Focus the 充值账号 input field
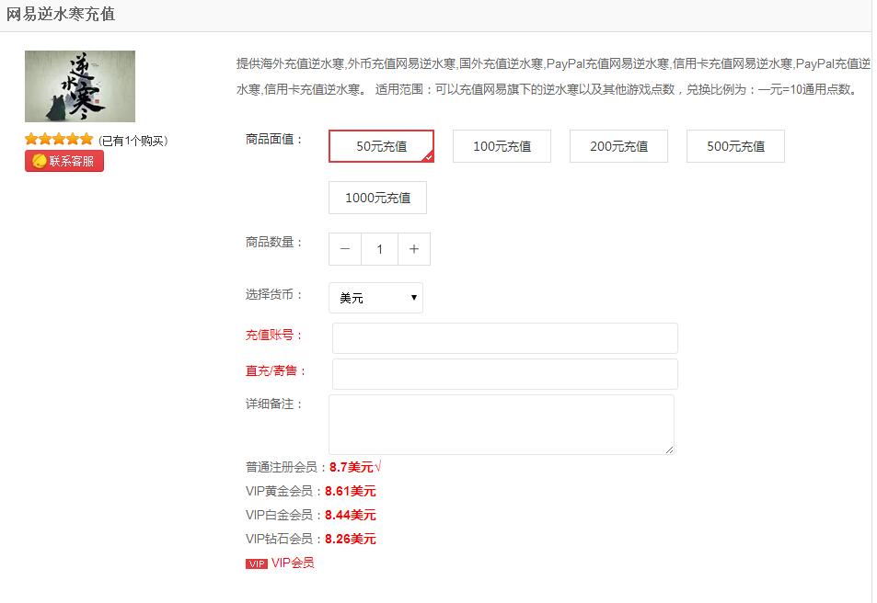 point(505,338)
